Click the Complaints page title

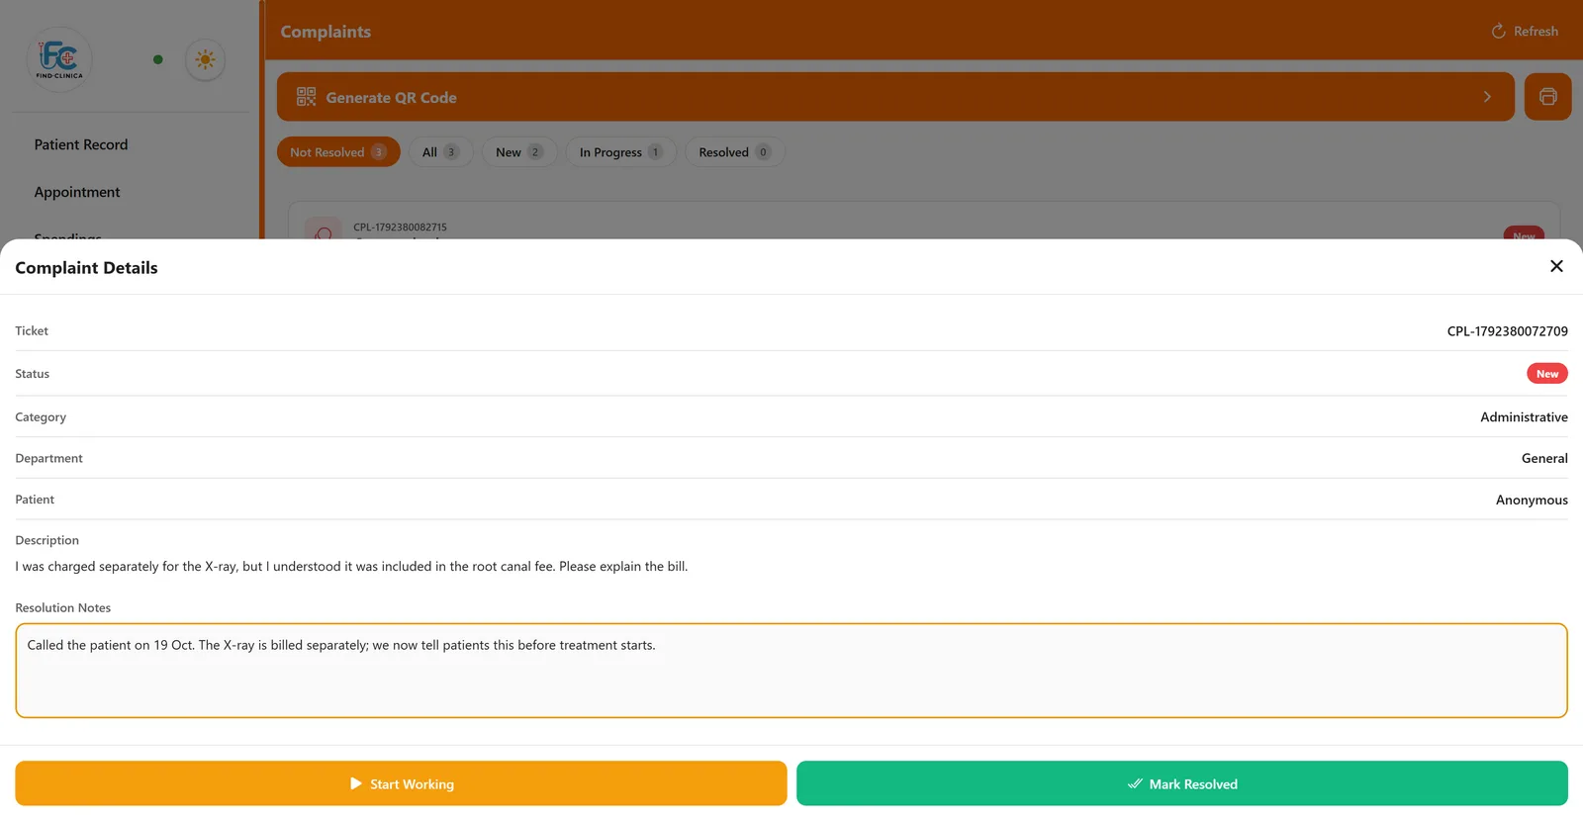326,32
